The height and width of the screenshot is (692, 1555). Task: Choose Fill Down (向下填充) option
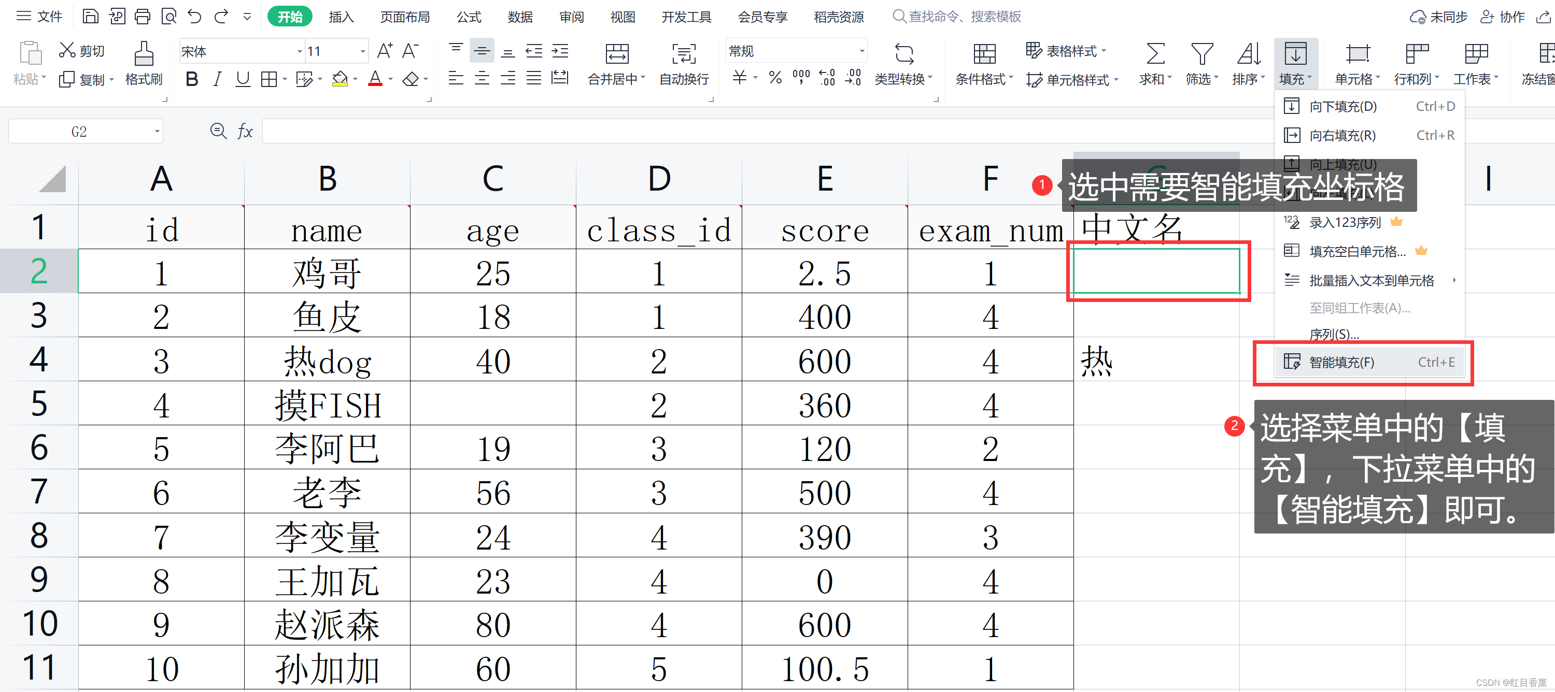(1342, 107)
